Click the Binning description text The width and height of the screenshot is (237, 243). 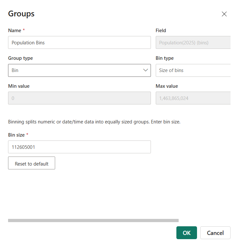[x=94, y=122]
